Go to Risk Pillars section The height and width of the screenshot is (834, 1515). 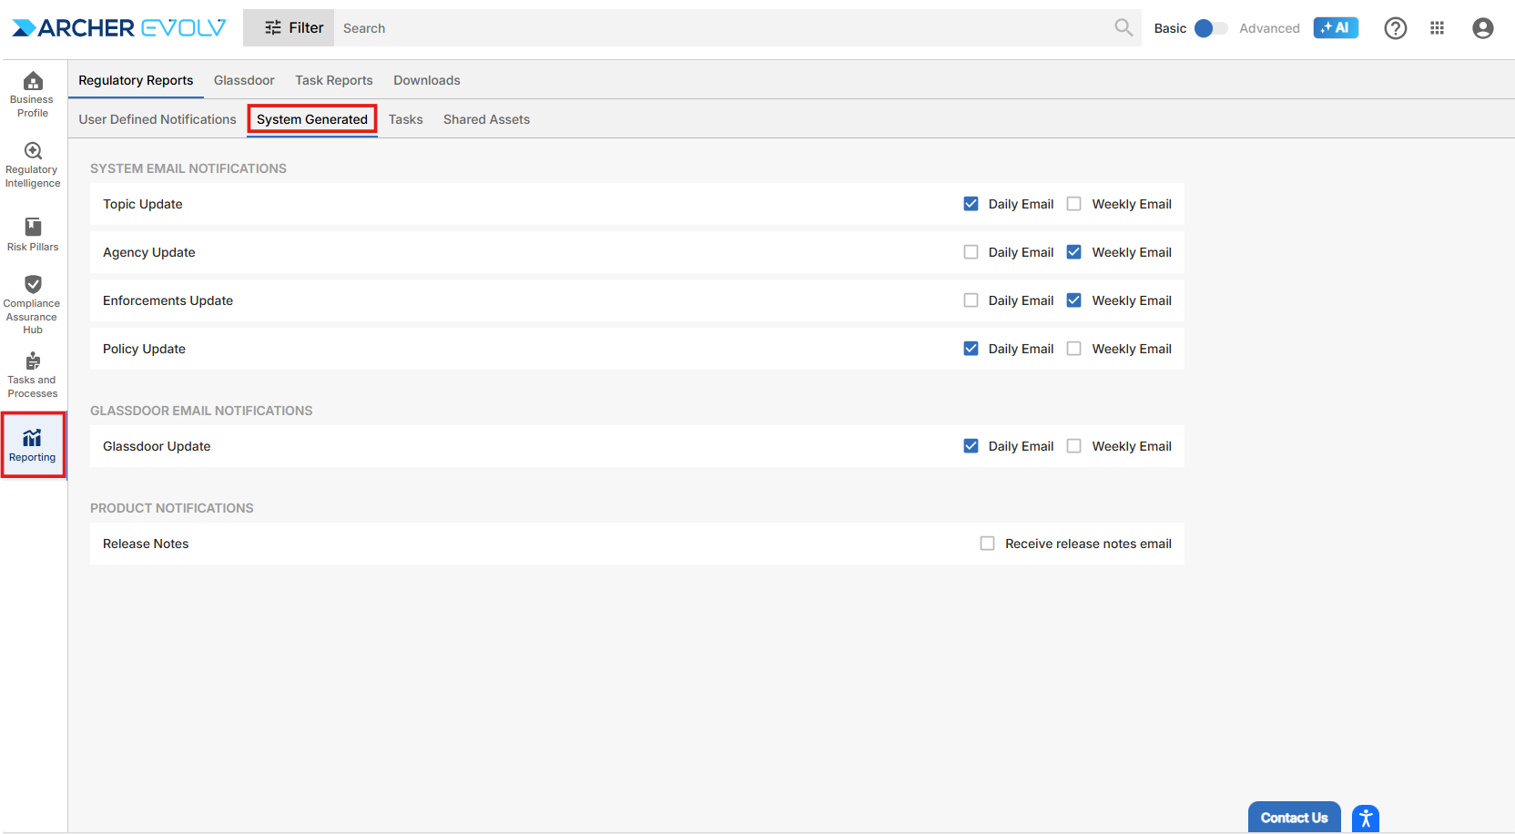pos(33,234)
